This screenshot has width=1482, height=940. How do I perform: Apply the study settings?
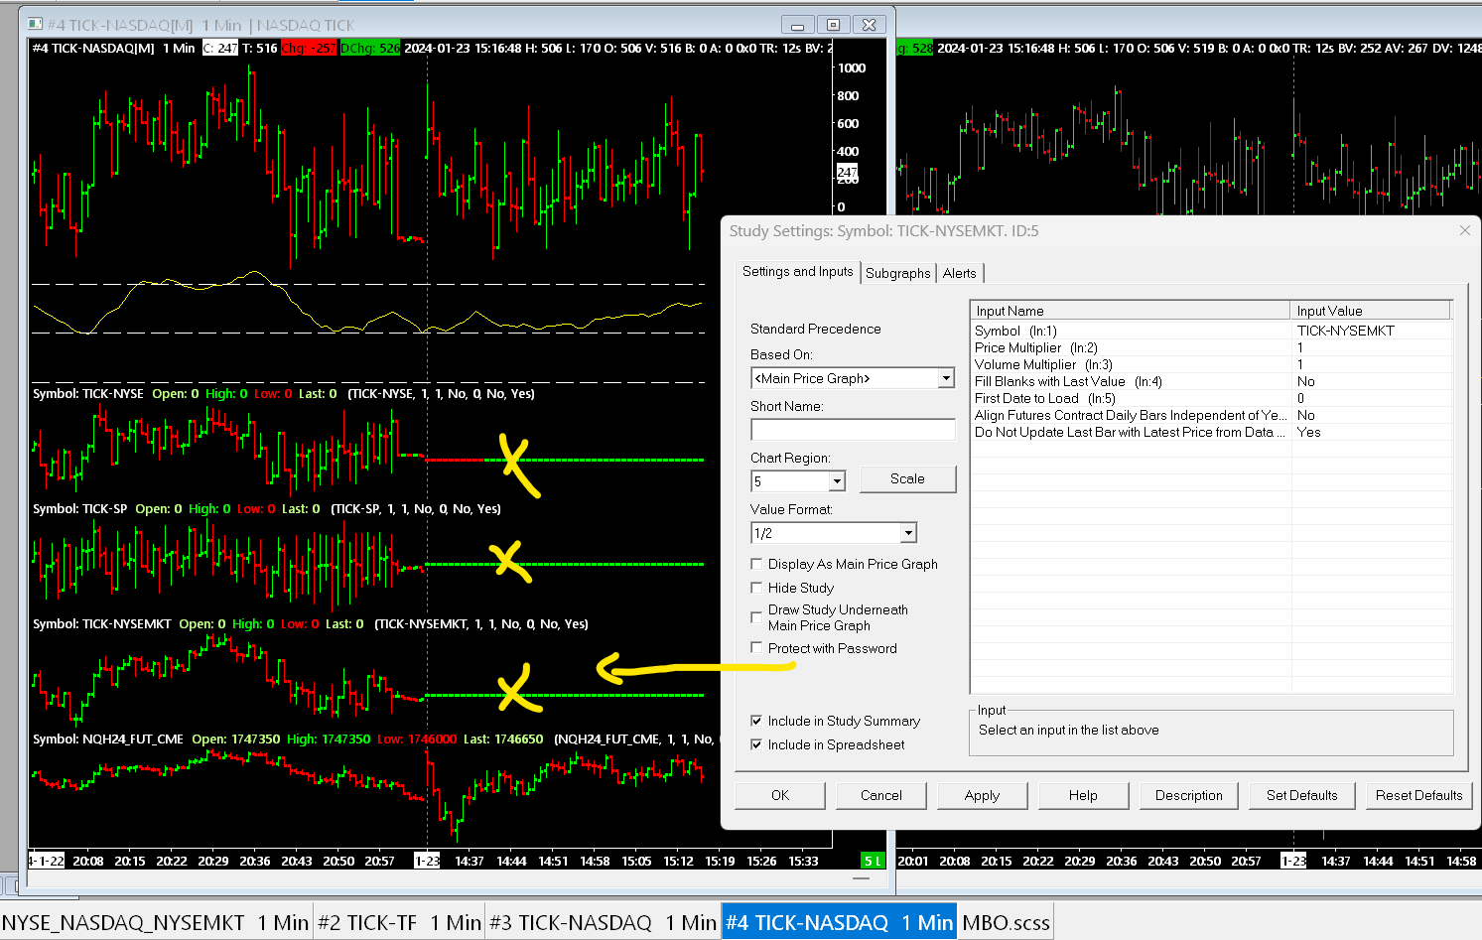point(982,795)
